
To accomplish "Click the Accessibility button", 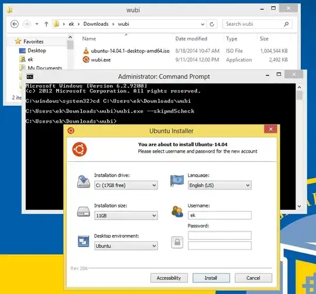I will (169, 278).
